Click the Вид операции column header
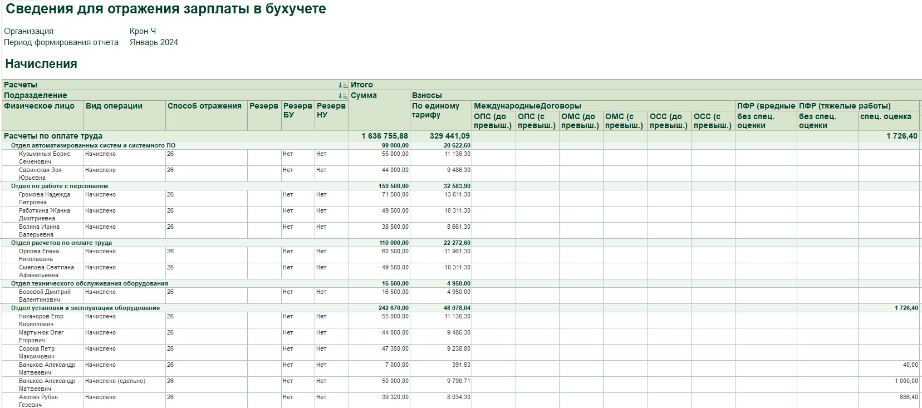The image size is (922, 408). click(114, 106)
